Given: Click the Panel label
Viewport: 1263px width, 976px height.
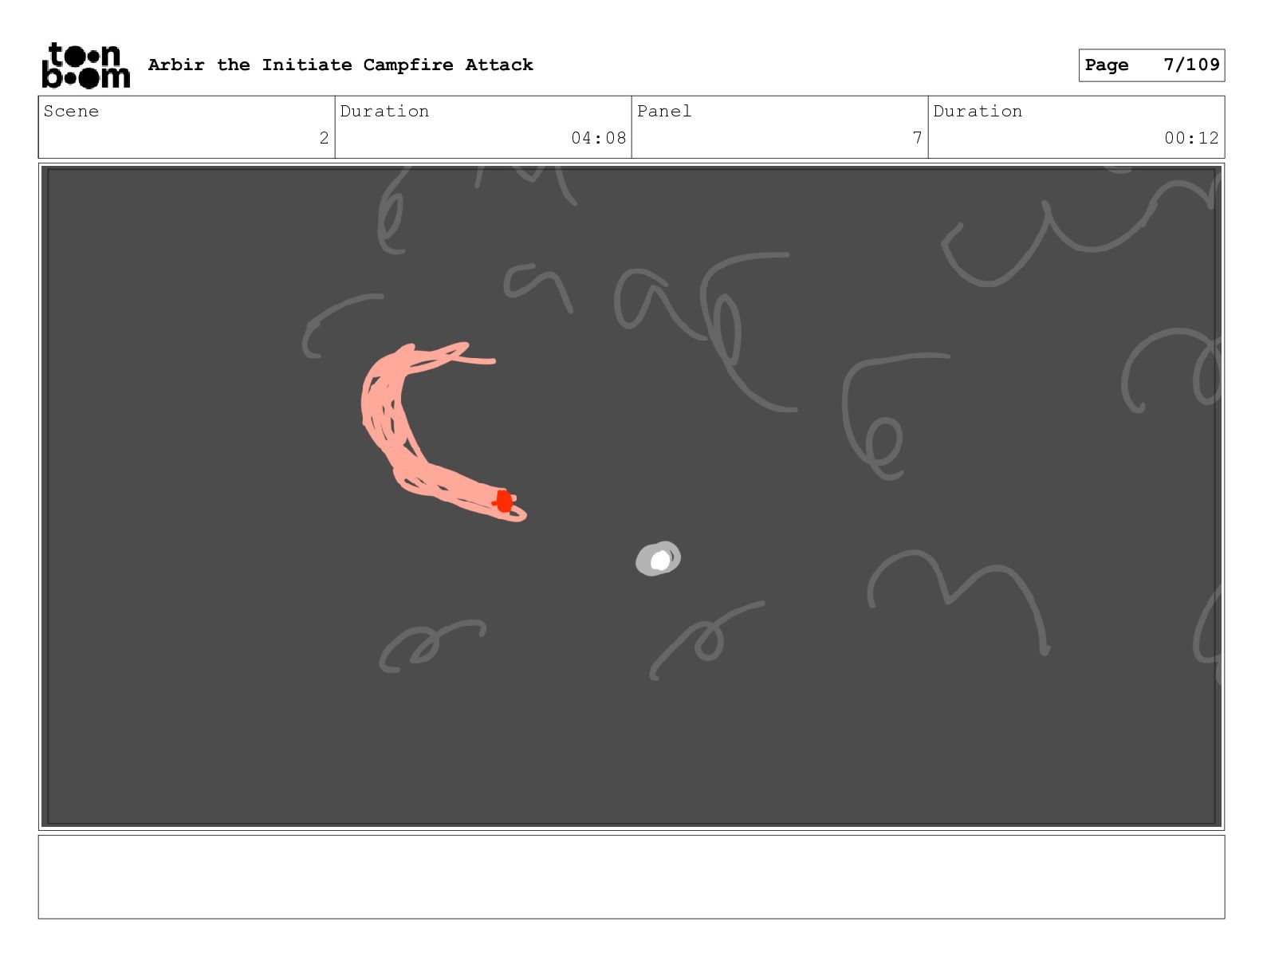Looking at the screenshot, I should click(664, 111).
